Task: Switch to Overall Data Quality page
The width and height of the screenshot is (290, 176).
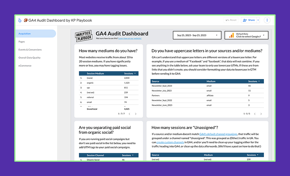Action: click(29, 58)
